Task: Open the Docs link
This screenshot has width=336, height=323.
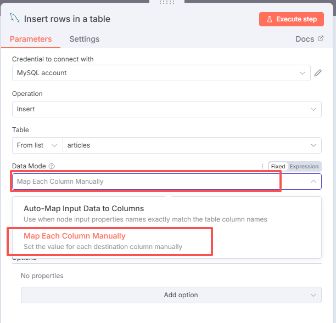Action: [305, 39]
